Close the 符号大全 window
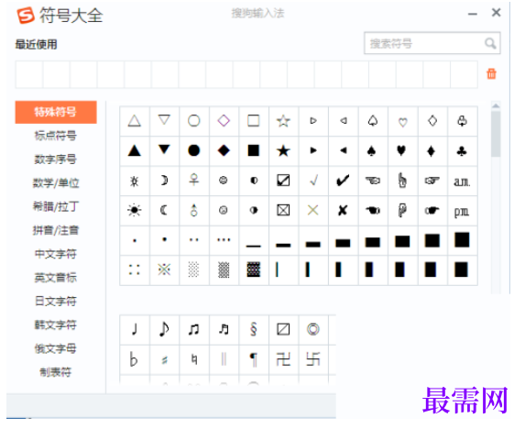This screenshot has width=525, height=429. 497,13
